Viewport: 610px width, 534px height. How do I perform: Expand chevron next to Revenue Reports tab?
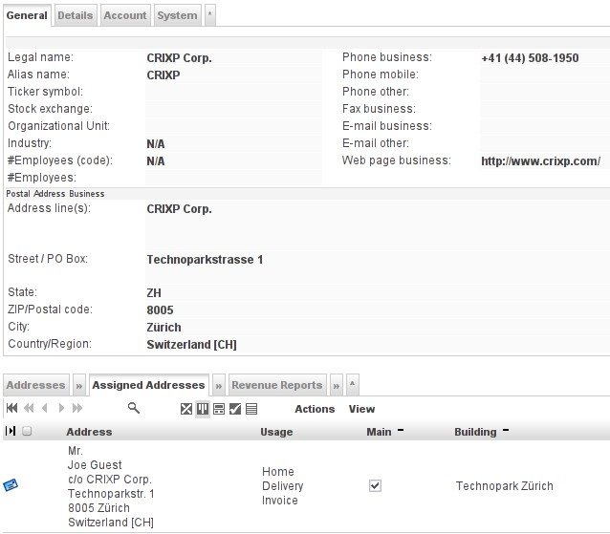(336, 386)
